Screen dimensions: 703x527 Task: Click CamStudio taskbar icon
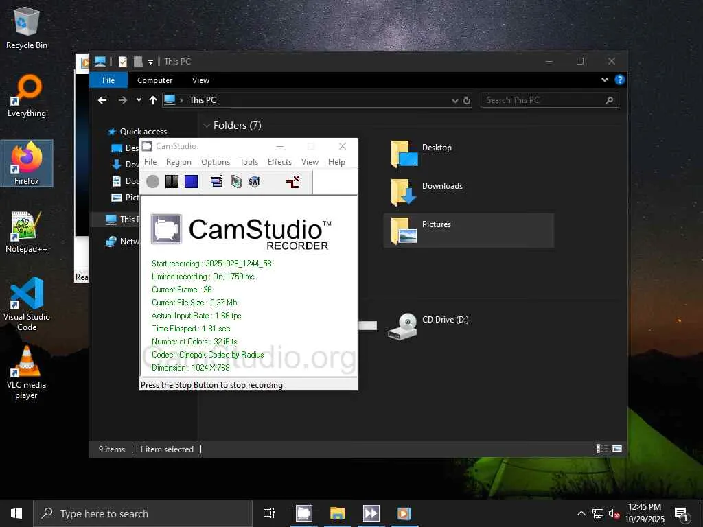click(x=304, y=513)
